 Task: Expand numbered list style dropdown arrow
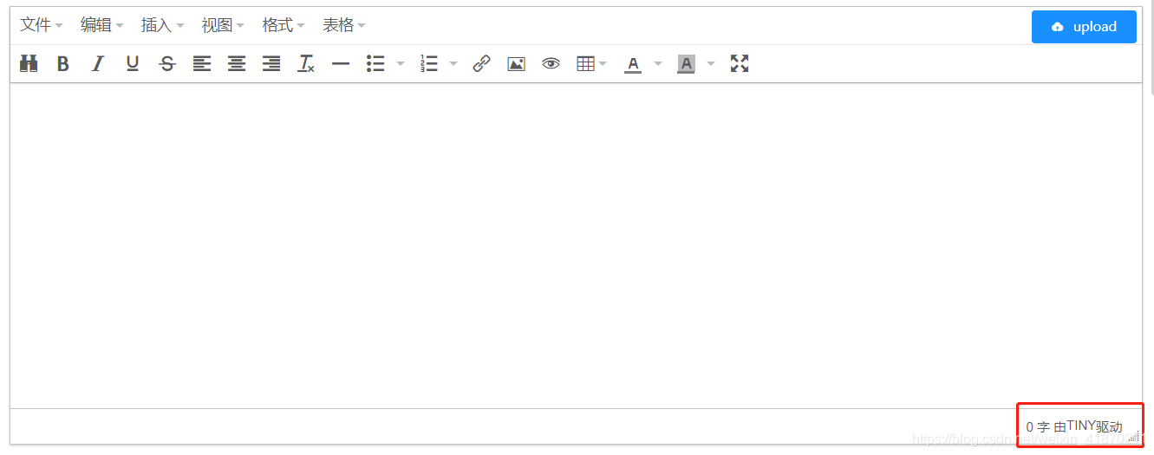pyautogui.click(x=453, y=63)
